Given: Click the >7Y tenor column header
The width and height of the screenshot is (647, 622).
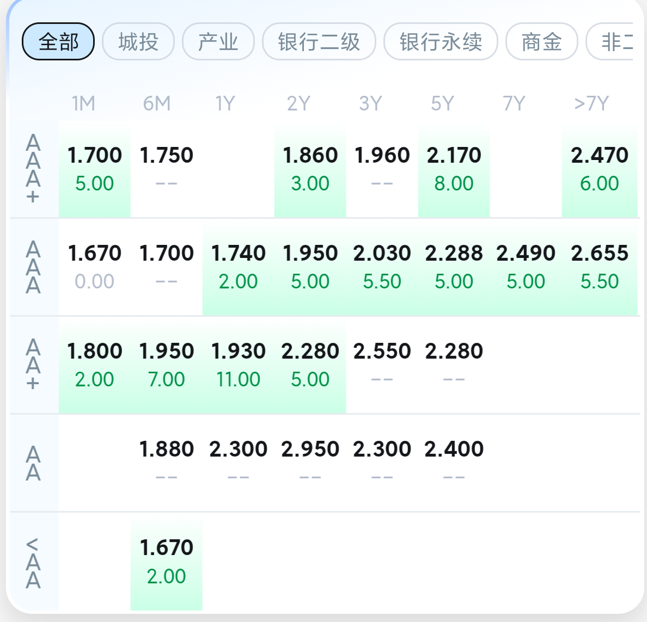Looking at the screenshot, I should click(x=591, y=103).
